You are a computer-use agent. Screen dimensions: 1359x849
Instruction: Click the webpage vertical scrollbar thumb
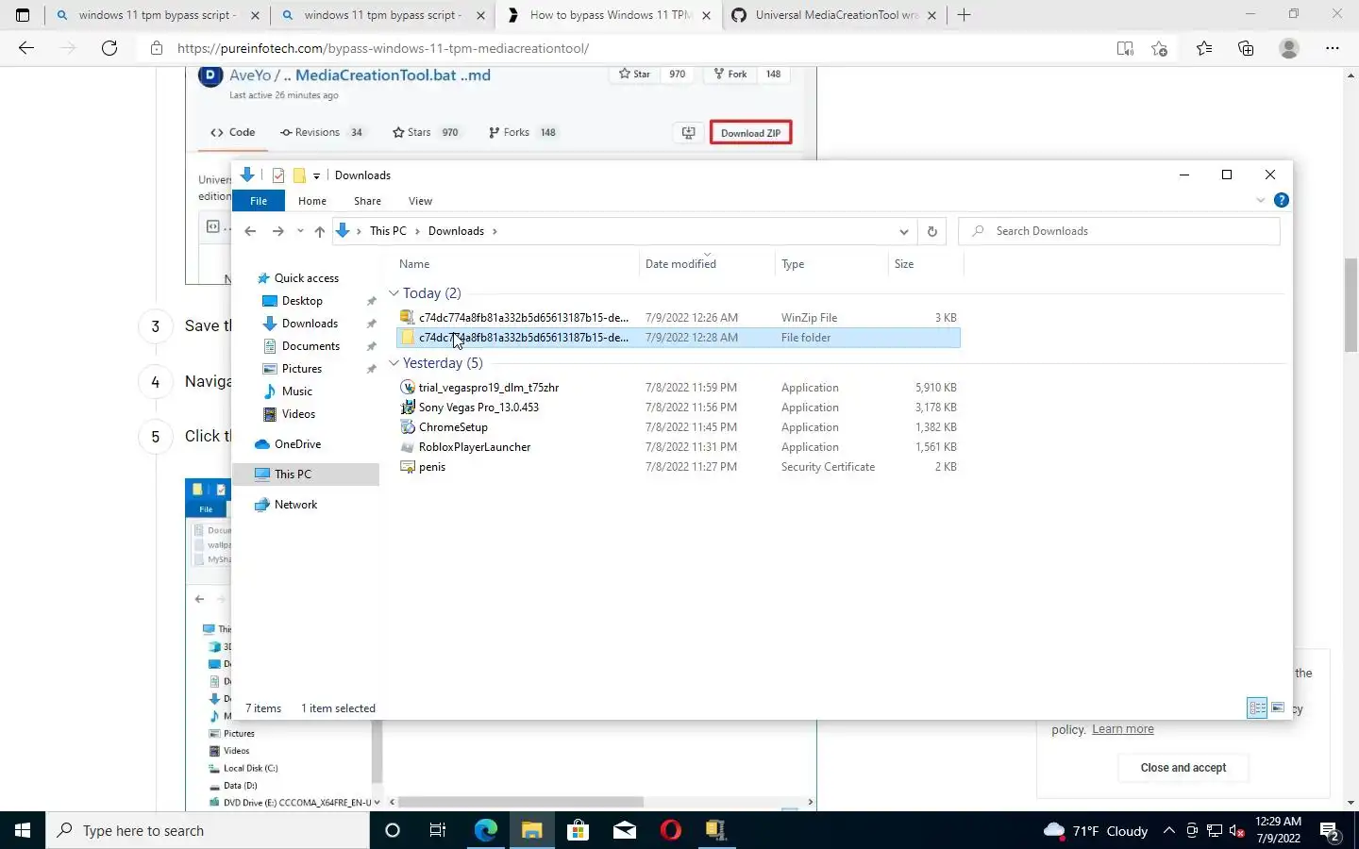pos(1351,304)
